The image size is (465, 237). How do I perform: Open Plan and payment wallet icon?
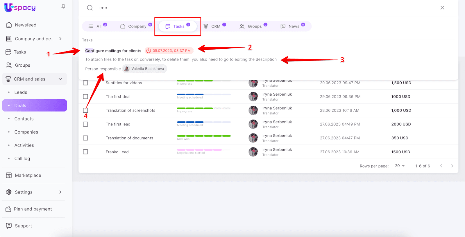point(8,209)
